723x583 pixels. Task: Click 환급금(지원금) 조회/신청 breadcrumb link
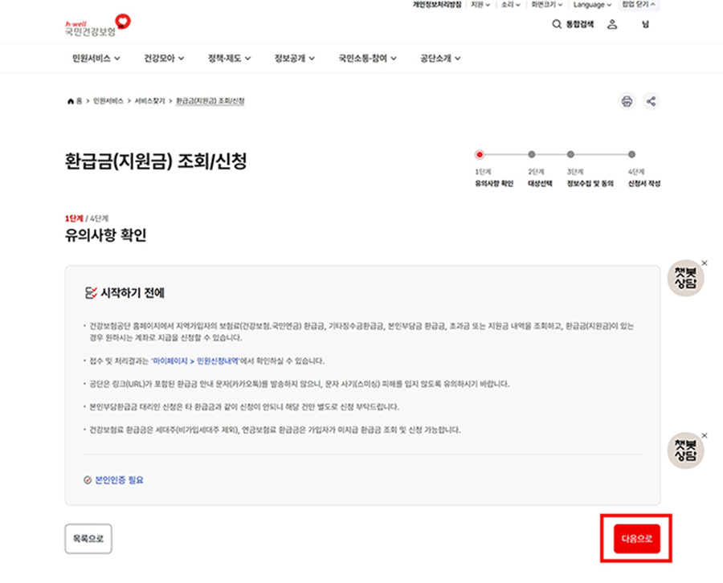click(x=210, y=101)
